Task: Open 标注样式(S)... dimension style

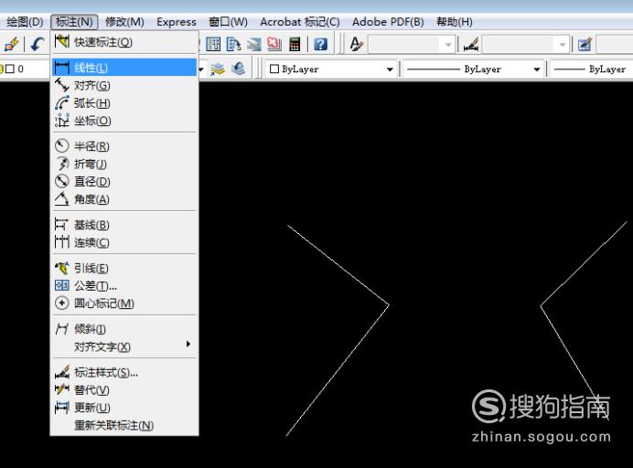Action: pos(124,372)
